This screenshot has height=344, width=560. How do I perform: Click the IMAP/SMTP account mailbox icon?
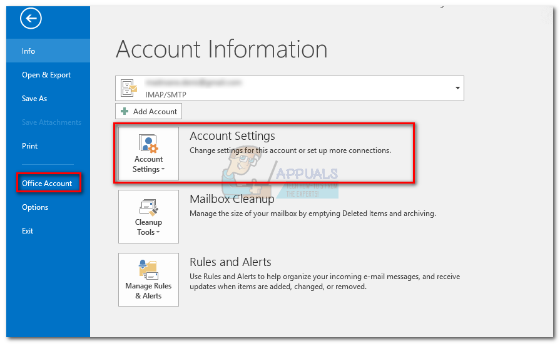129,87
